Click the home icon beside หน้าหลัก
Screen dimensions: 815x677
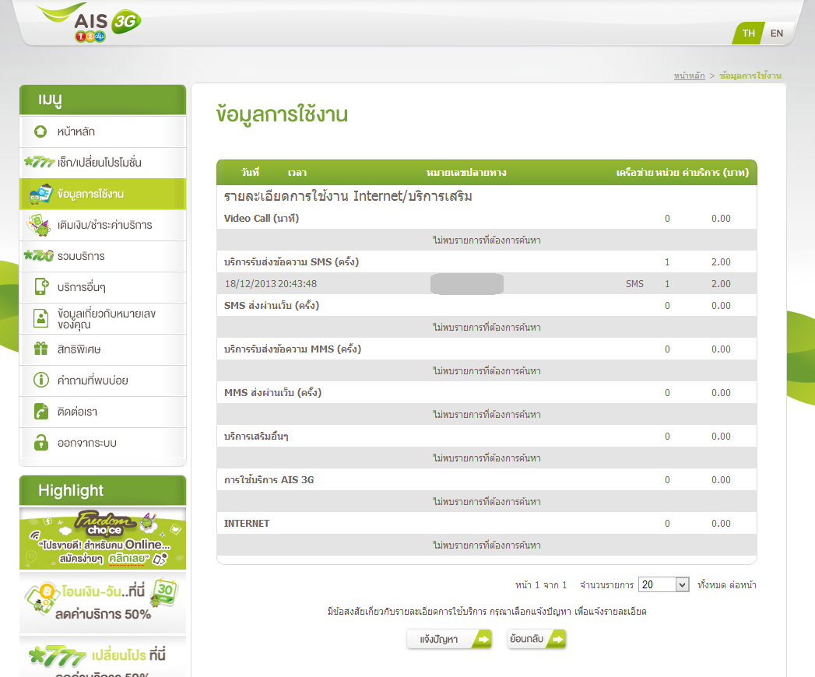(40, 132)
